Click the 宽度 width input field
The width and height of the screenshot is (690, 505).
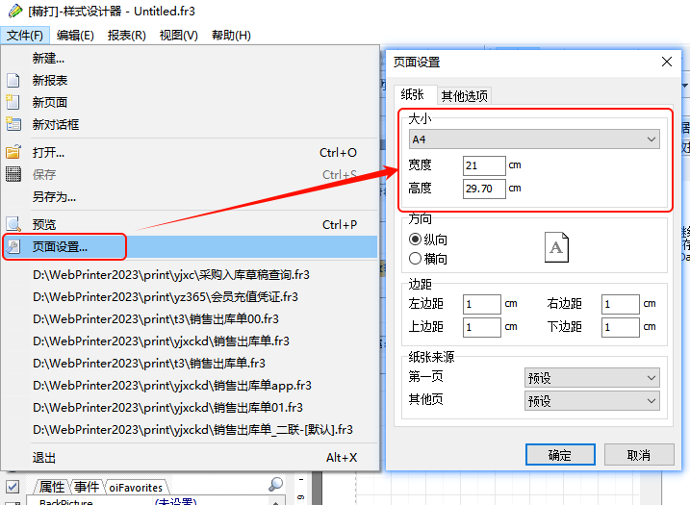click(x=483, y=165)
